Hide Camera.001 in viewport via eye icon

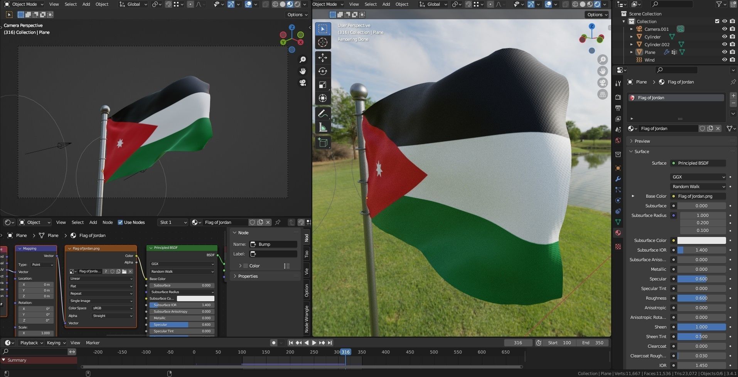[x=724, y=29]
